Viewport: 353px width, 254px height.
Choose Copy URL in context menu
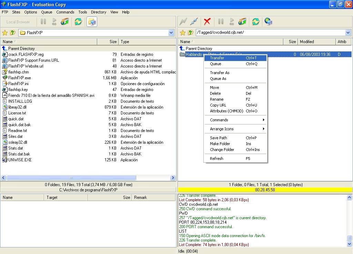pyautogui.click(x=235, y=105)
